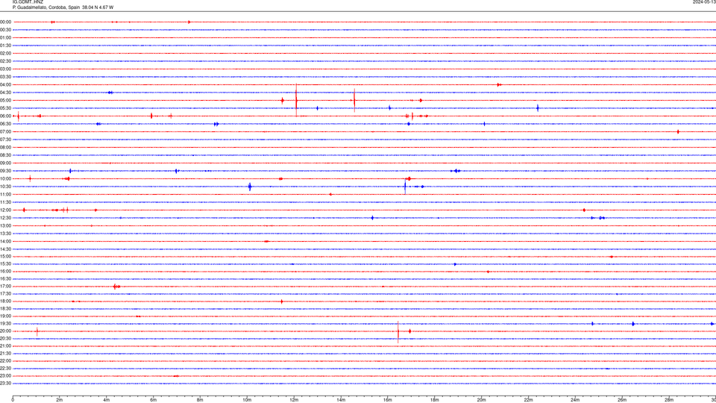Viewport: 716px width, 403px height.
Task: Click the 13:00 row label
Action: point(5,225)
